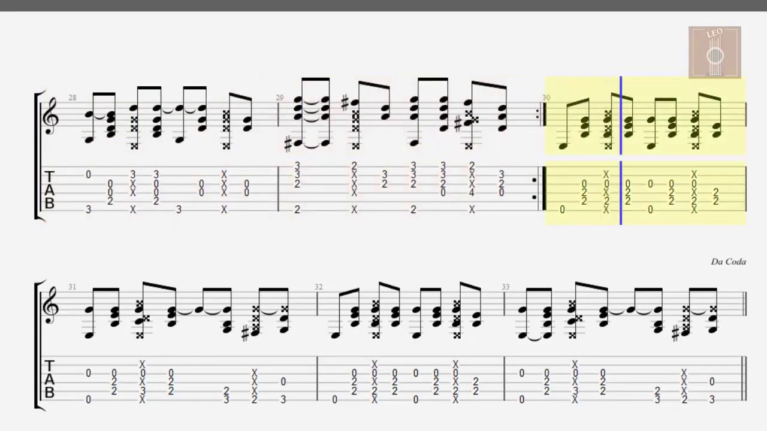
Task: Click the TAB clef below measure 31
Action: coord(50,379)
